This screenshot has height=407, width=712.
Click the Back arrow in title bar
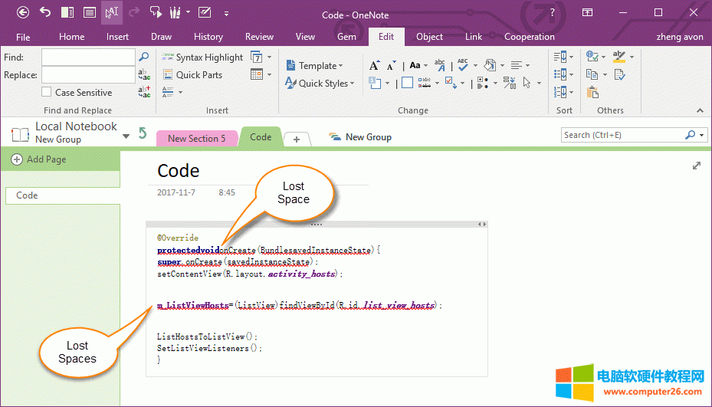23,12
